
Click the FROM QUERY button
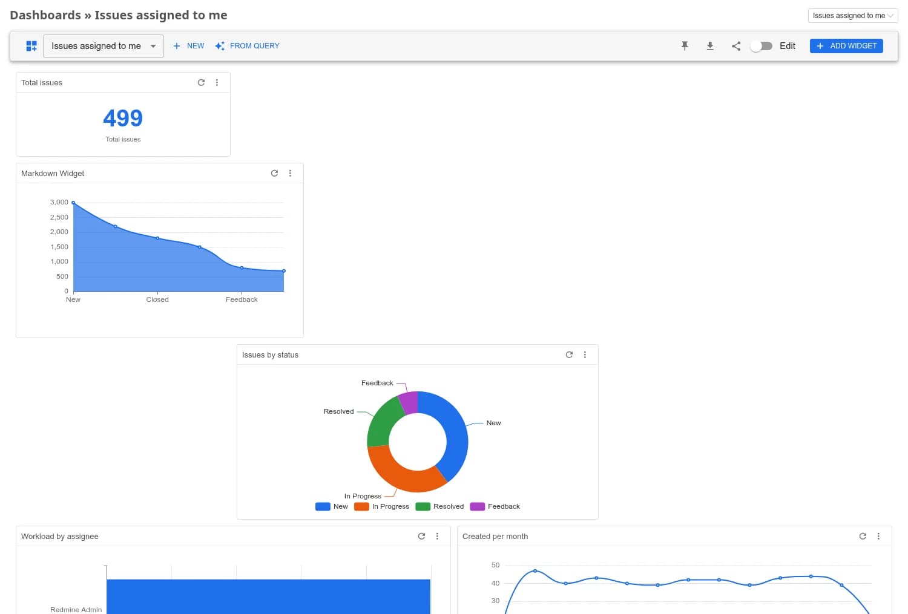[247, 46]
